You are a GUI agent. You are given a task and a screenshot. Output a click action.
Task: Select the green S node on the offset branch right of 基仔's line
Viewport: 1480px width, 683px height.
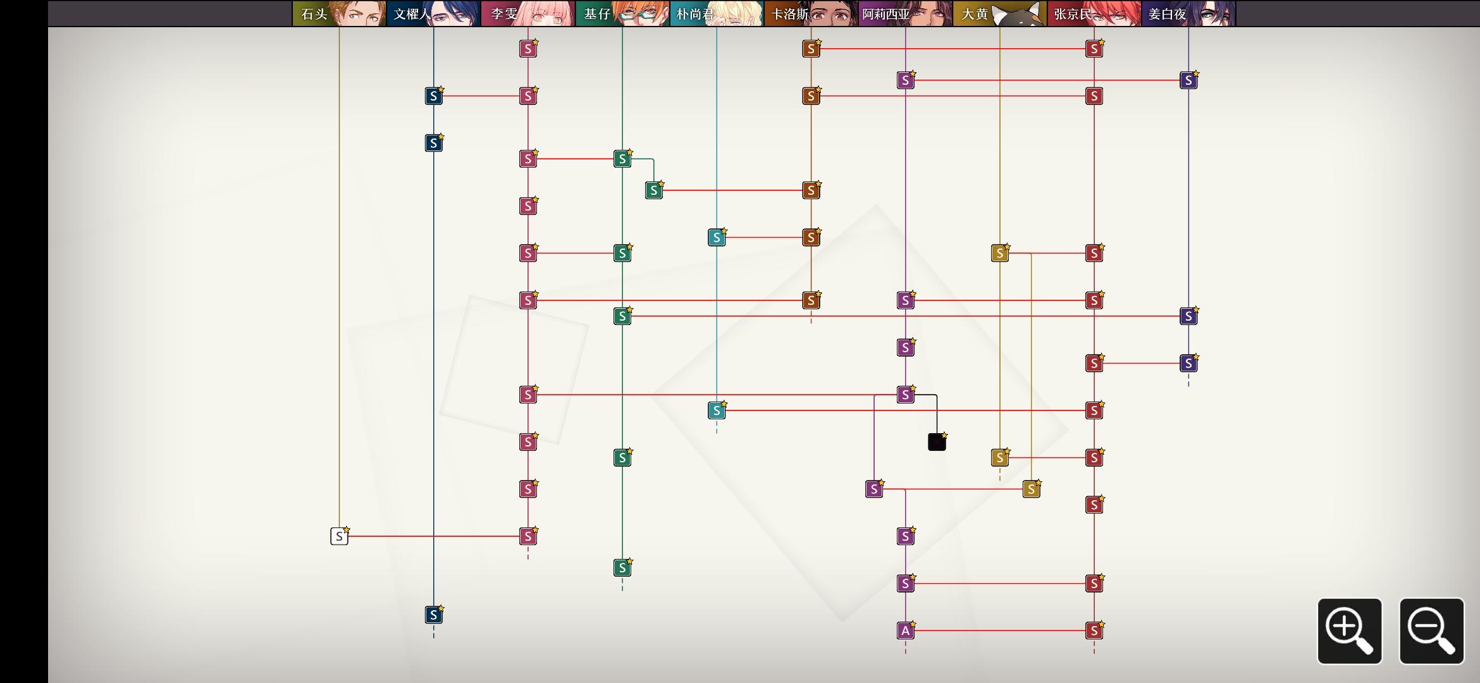(x=653, y=190)
